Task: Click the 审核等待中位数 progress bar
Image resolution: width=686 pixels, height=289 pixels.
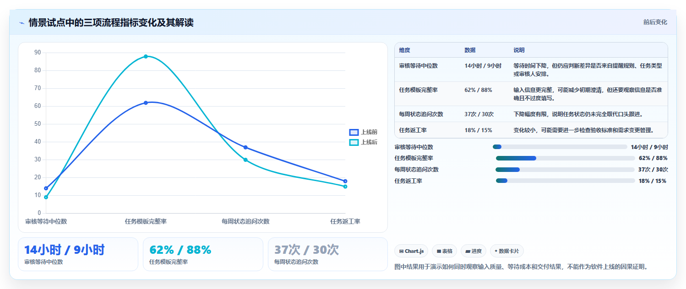Action: (x=560, y=147)
